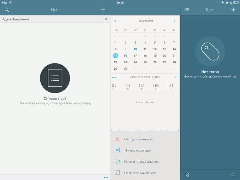Tap the battery indicator in status bar
Screen dimensions: 240x180
236,3
